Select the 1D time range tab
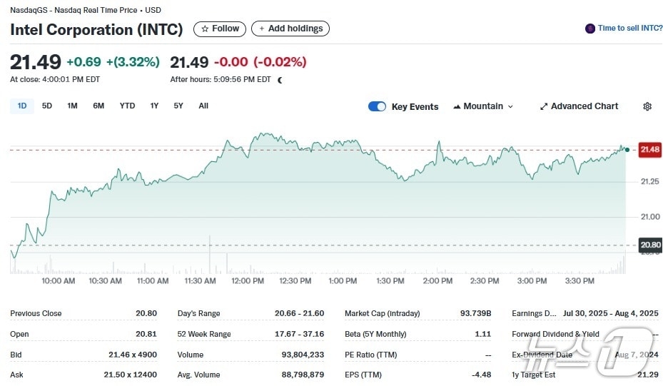The width and height of the screenshot is (663, 386). click(22, 106)
